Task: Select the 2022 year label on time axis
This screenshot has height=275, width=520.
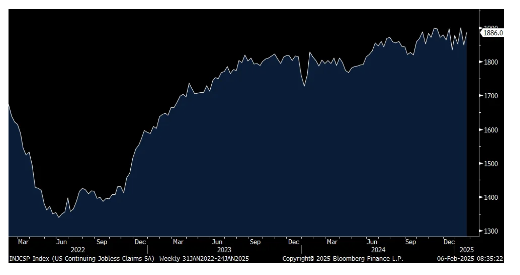Action: tap(78, 250)
